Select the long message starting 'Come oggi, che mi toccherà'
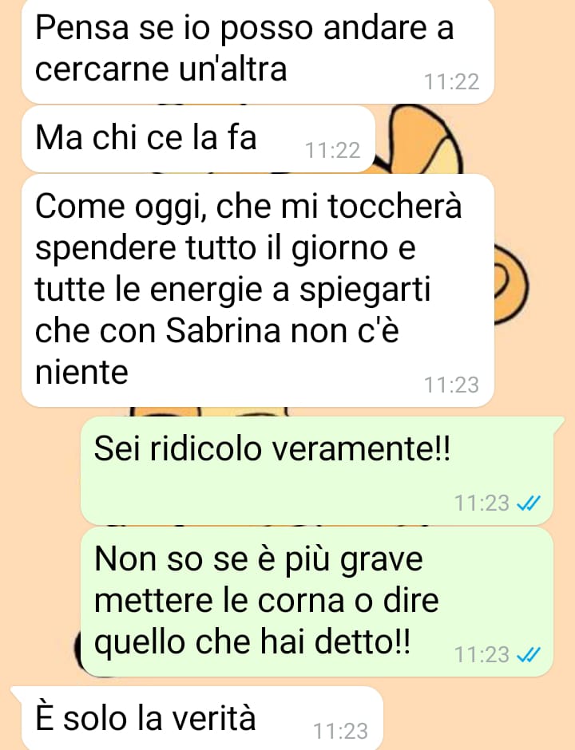 tap(258, 290)
